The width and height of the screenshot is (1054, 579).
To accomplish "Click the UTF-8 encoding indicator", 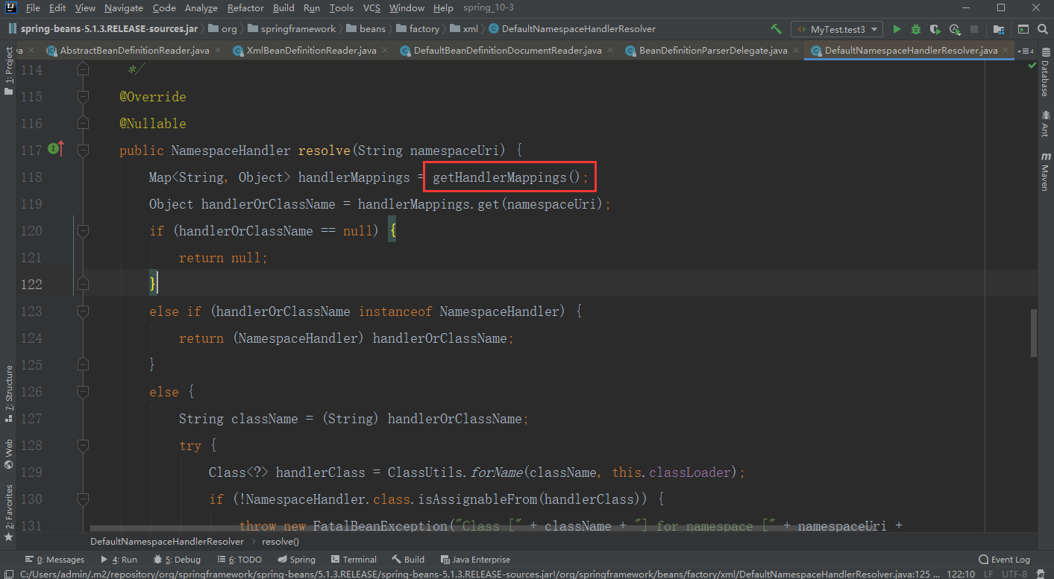I will pyautogui.click(x=1014, y=574).
